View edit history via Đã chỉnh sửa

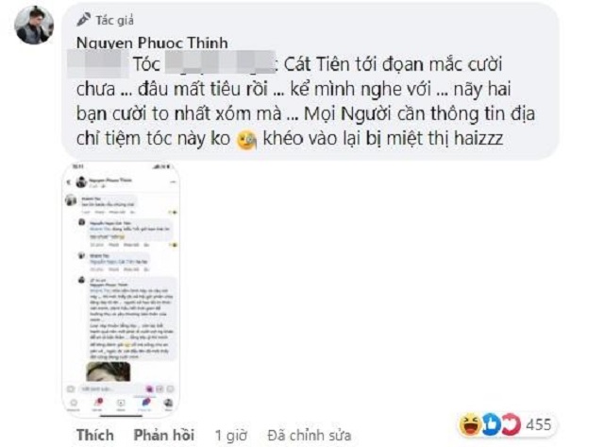coord(310,436)
